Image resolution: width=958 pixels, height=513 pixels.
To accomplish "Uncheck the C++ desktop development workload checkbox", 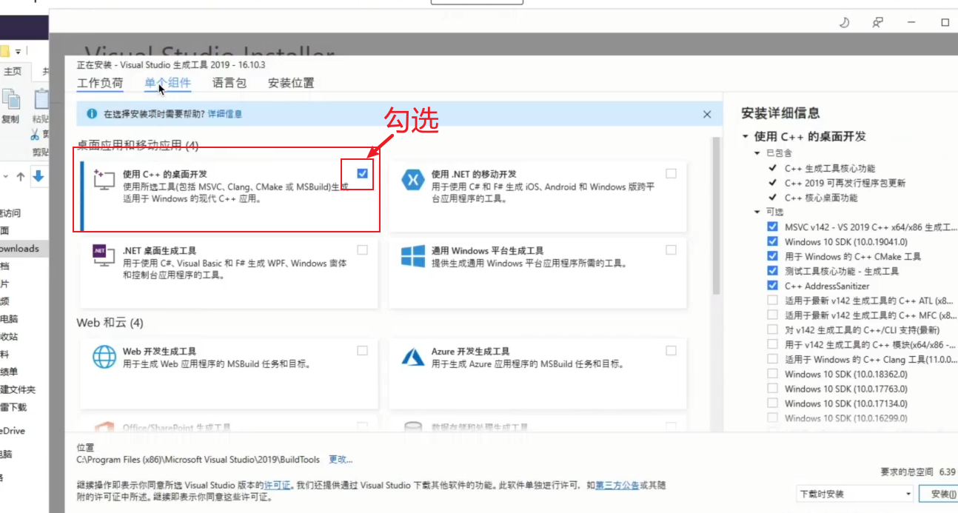I will (x=362, y=173).
